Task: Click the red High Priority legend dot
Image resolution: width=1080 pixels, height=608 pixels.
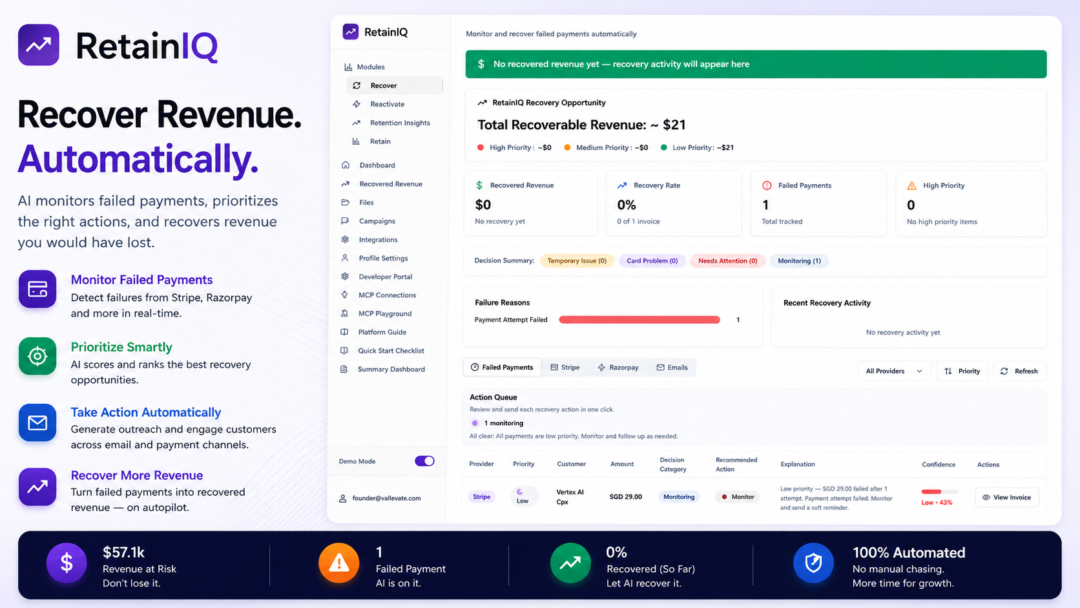Action: click(x=481, y=147)
